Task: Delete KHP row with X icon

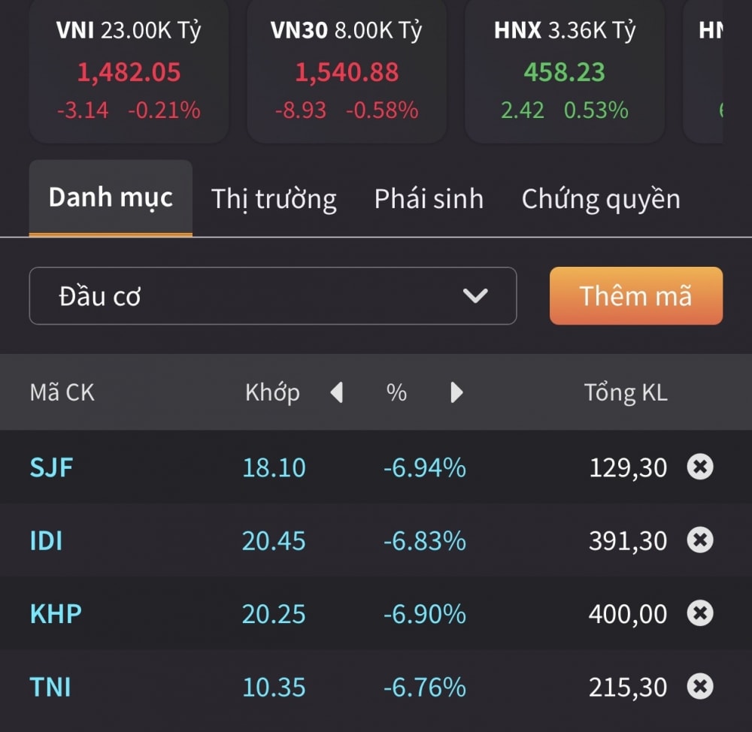Action: click(x=699, y=613)
